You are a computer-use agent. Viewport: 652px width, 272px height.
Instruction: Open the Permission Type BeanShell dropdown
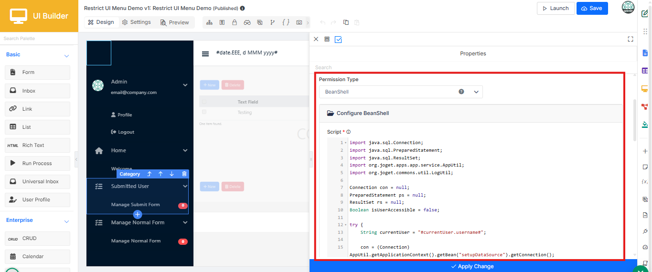coord(401,92)
